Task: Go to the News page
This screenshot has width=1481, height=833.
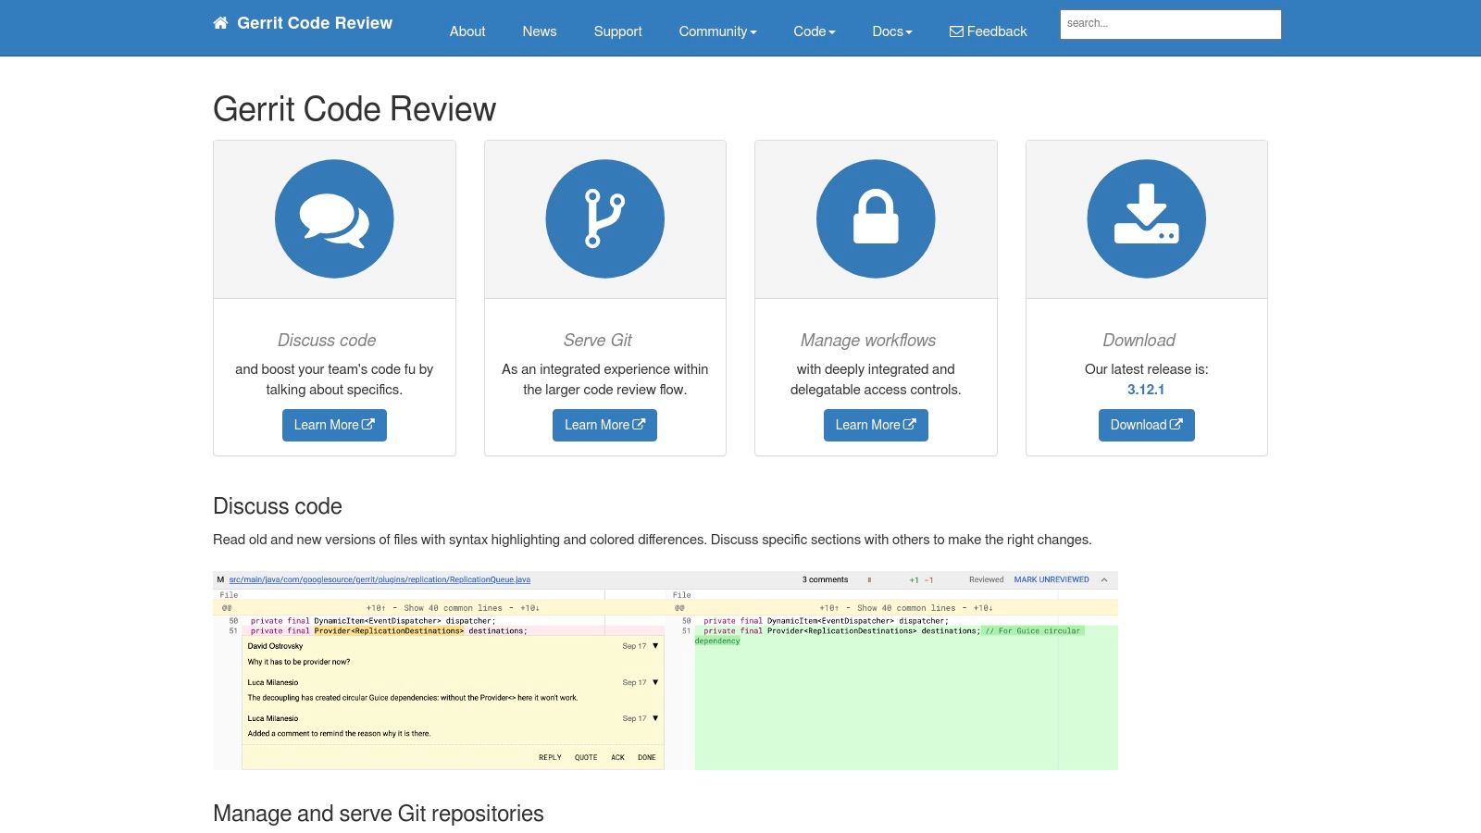Action: (540, 31)
